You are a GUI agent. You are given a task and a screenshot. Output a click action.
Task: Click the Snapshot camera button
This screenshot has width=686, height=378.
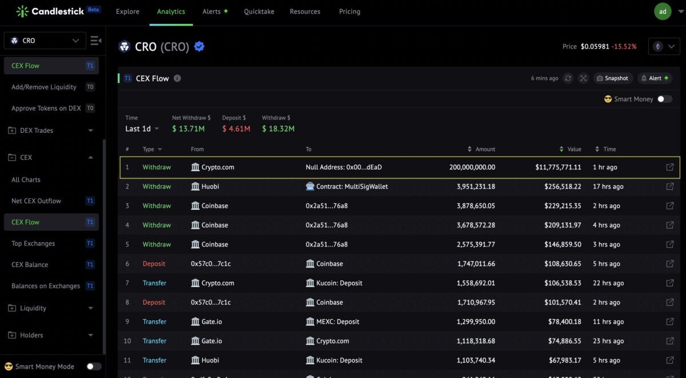pyautogui.click(x=612, y=78)
